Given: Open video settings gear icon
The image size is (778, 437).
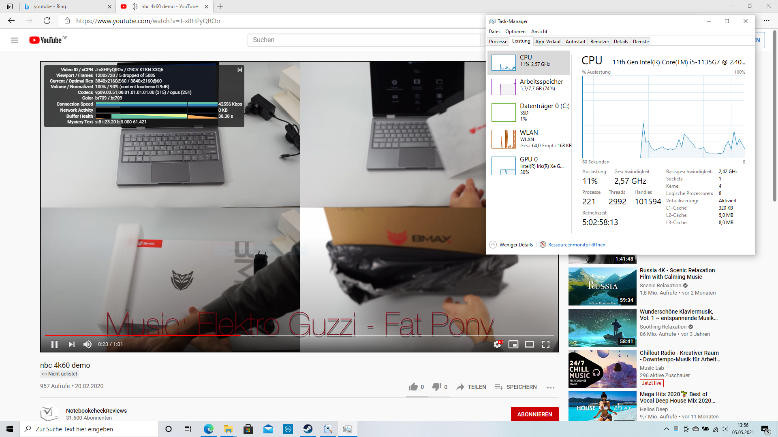Looking at the screenshot, I should pos(497,344).
